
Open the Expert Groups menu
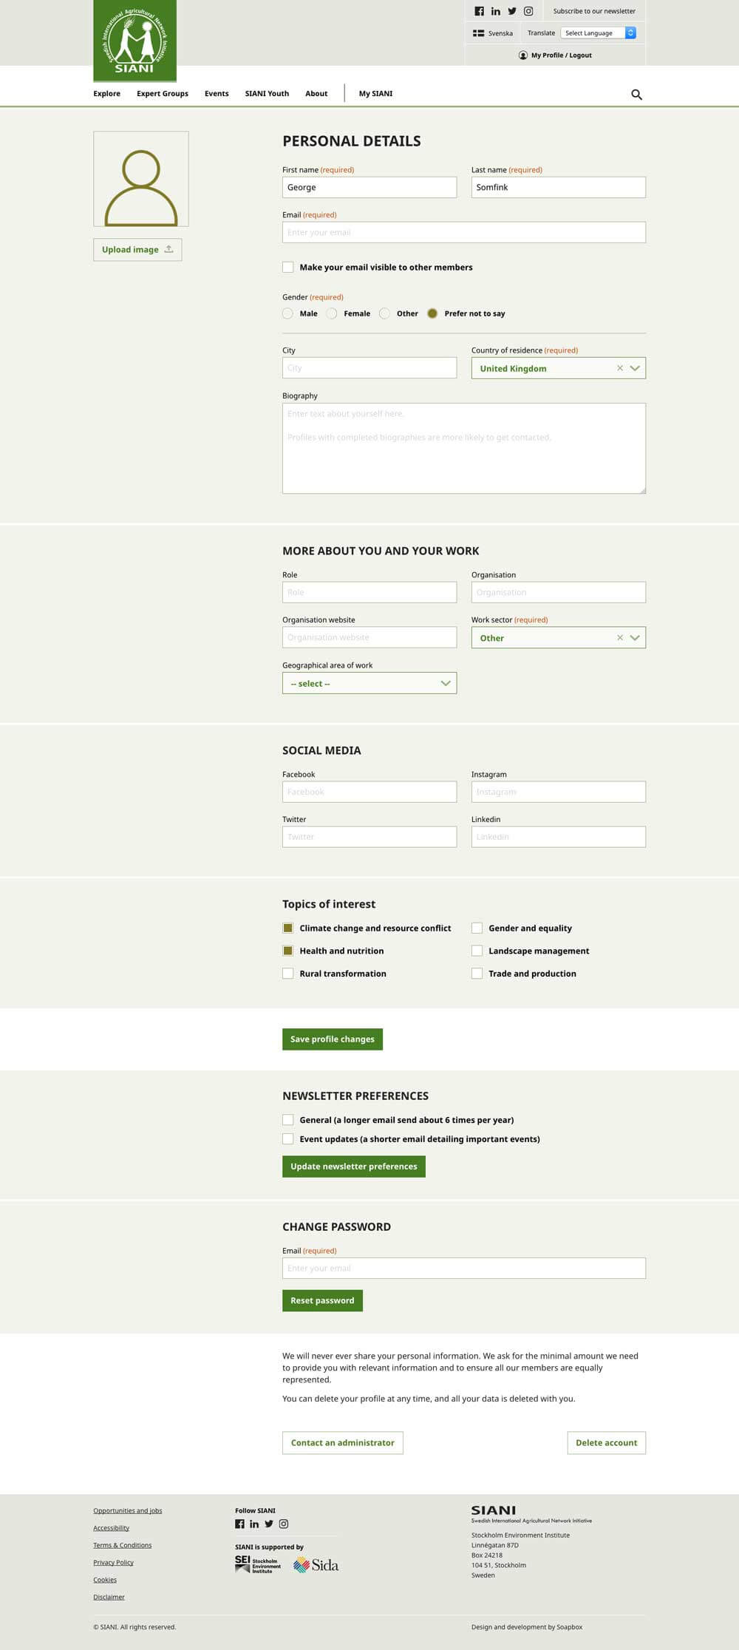162,94
